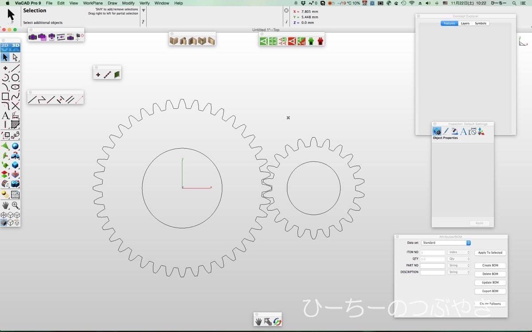This screenshot has width=532, height=332.
Task: Choose the Rectangle drawing tool
Action: coord(5,97)
